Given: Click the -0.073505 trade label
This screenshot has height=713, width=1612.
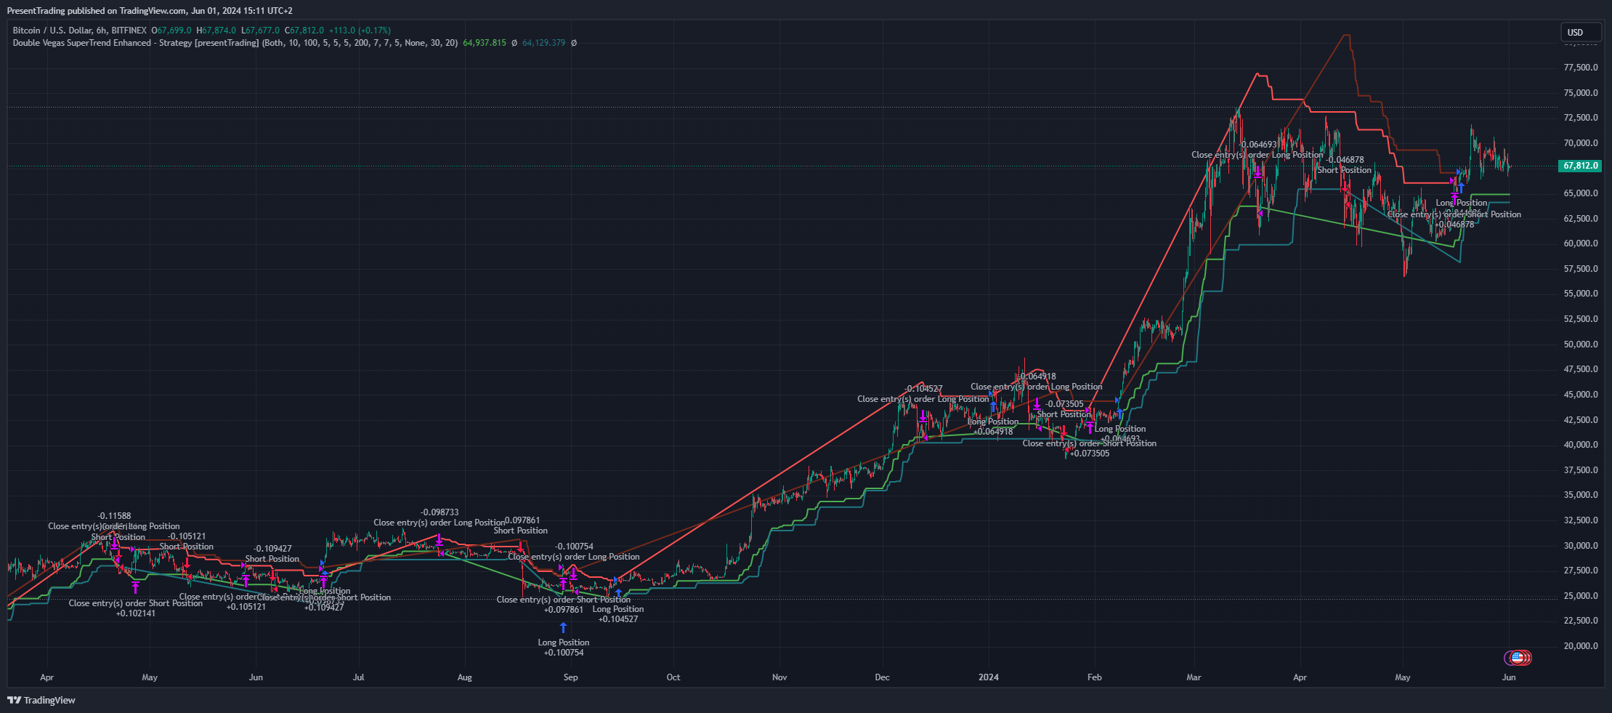Looking at the screenshot, I should [x=1064, y=404].
